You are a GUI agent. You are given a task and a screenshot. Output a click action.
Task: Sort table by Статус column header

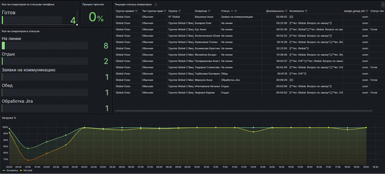tap(225, 11)
